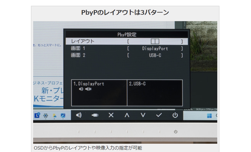
Task: Click the PbyP設定 title bar
Action: tap(127, 35)
